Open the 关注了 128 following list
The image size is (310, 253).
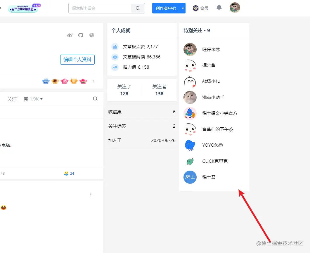tap(124, 90)
